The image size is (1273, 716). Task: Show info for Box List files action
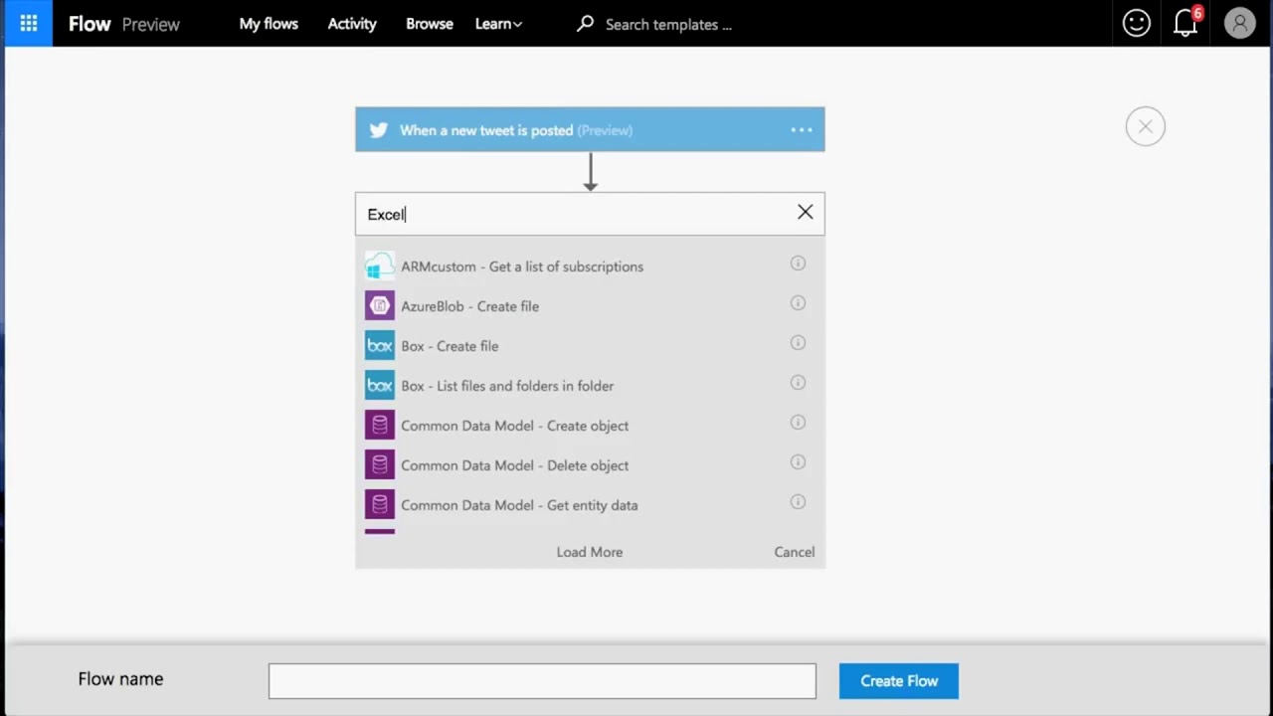[798, 383]
